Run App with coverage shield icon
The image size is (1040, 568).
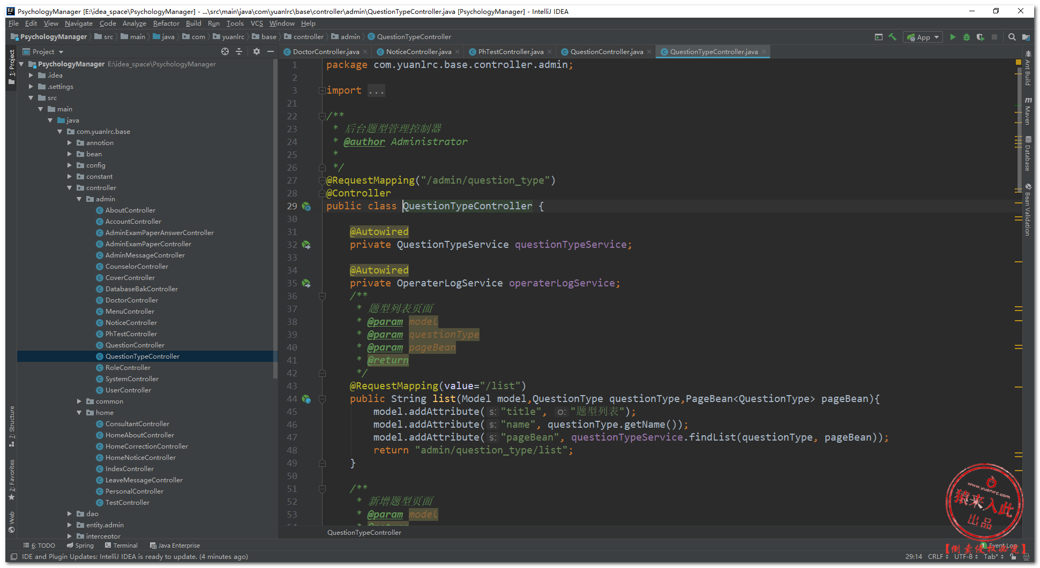pyautogui.click(x=980, y=37)
